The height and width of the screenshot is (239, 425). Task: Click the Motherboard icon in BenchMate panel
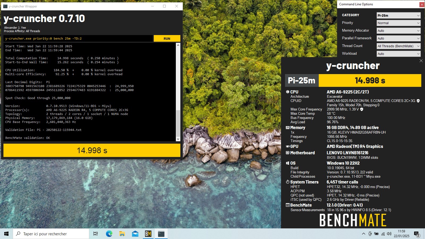(x=287, y=153)
